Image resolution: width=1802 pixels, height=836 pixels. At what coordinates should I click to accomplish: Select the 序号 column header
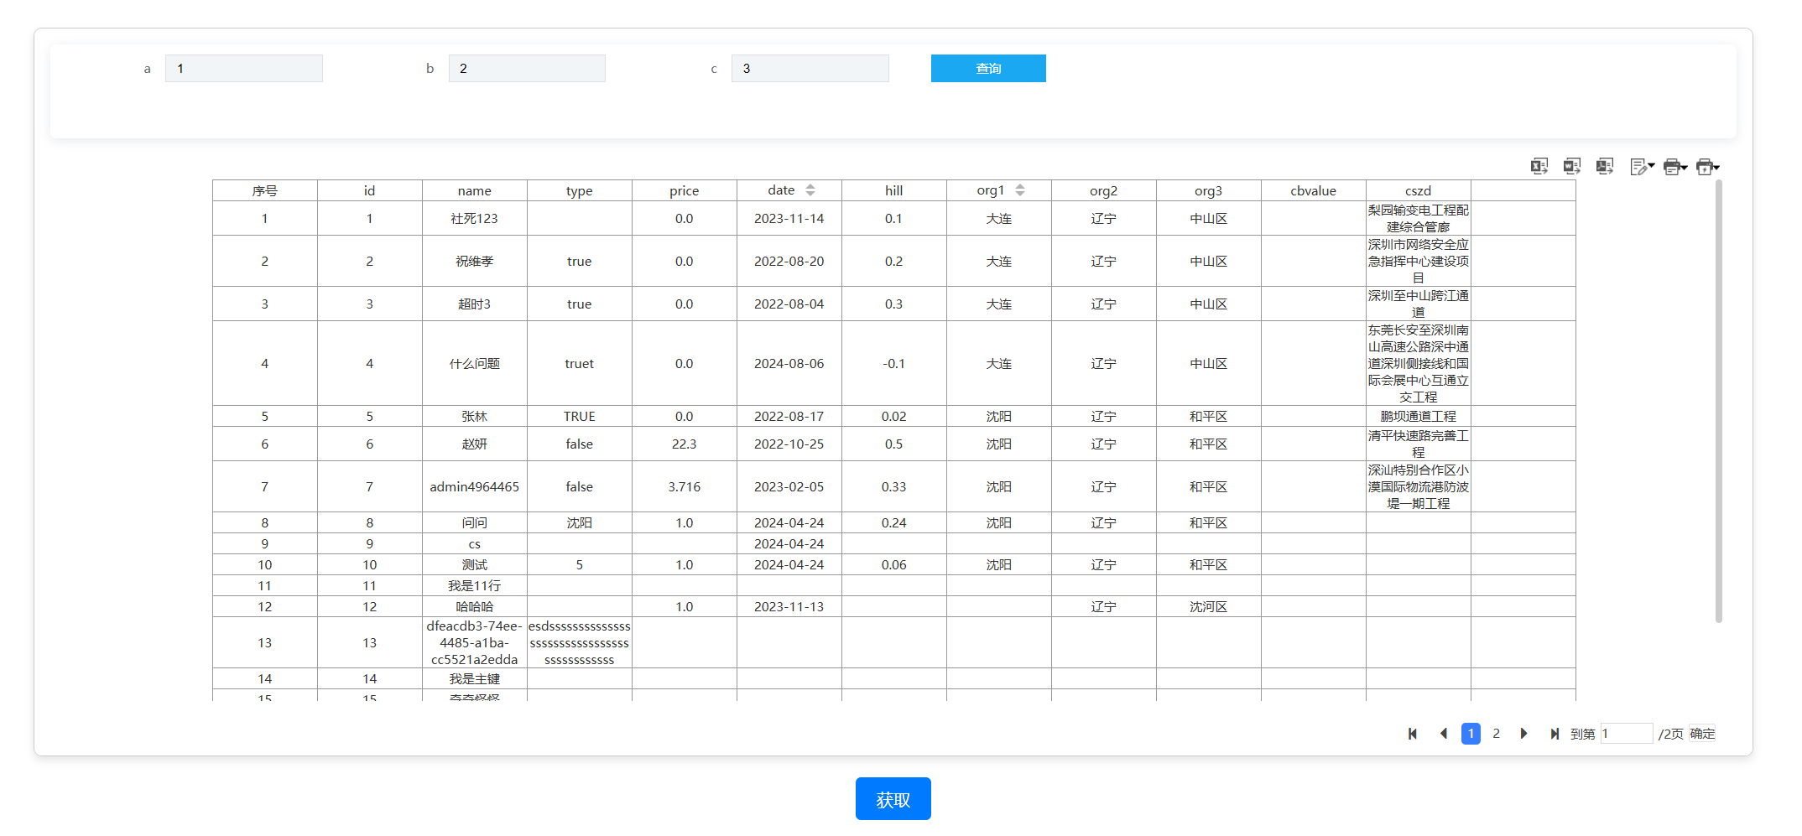265,191
